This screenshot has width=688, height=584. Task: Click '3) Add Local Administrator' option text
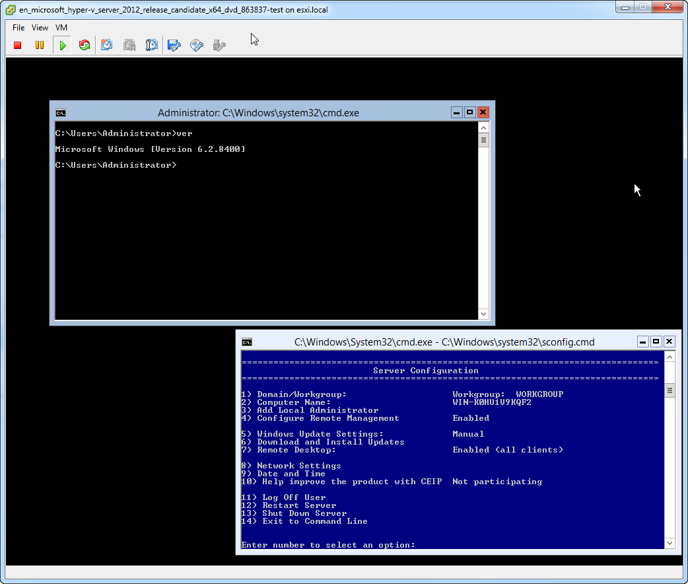point(310,410)
